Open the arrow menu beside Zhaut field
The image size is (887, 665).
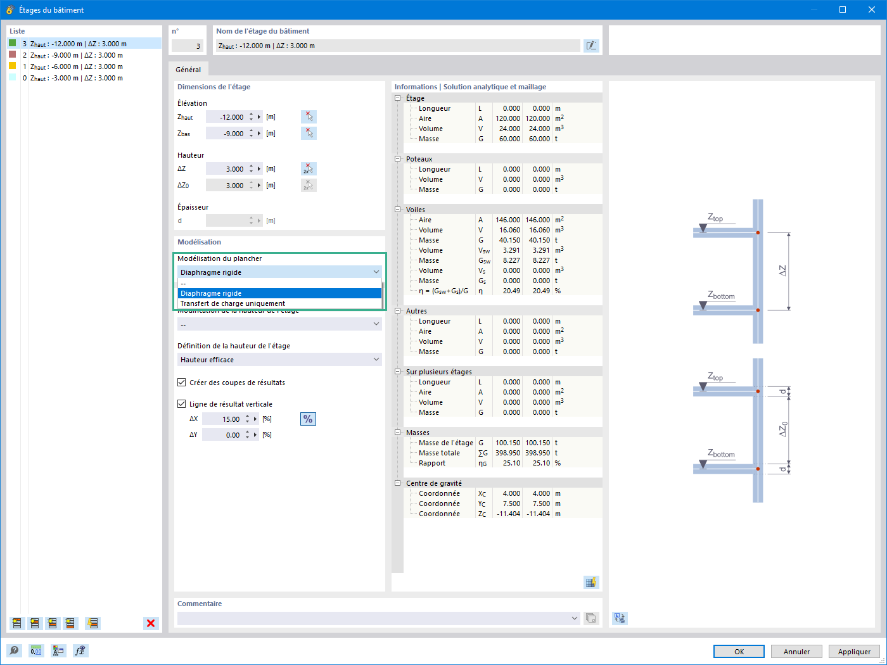[x=259, y=117]
